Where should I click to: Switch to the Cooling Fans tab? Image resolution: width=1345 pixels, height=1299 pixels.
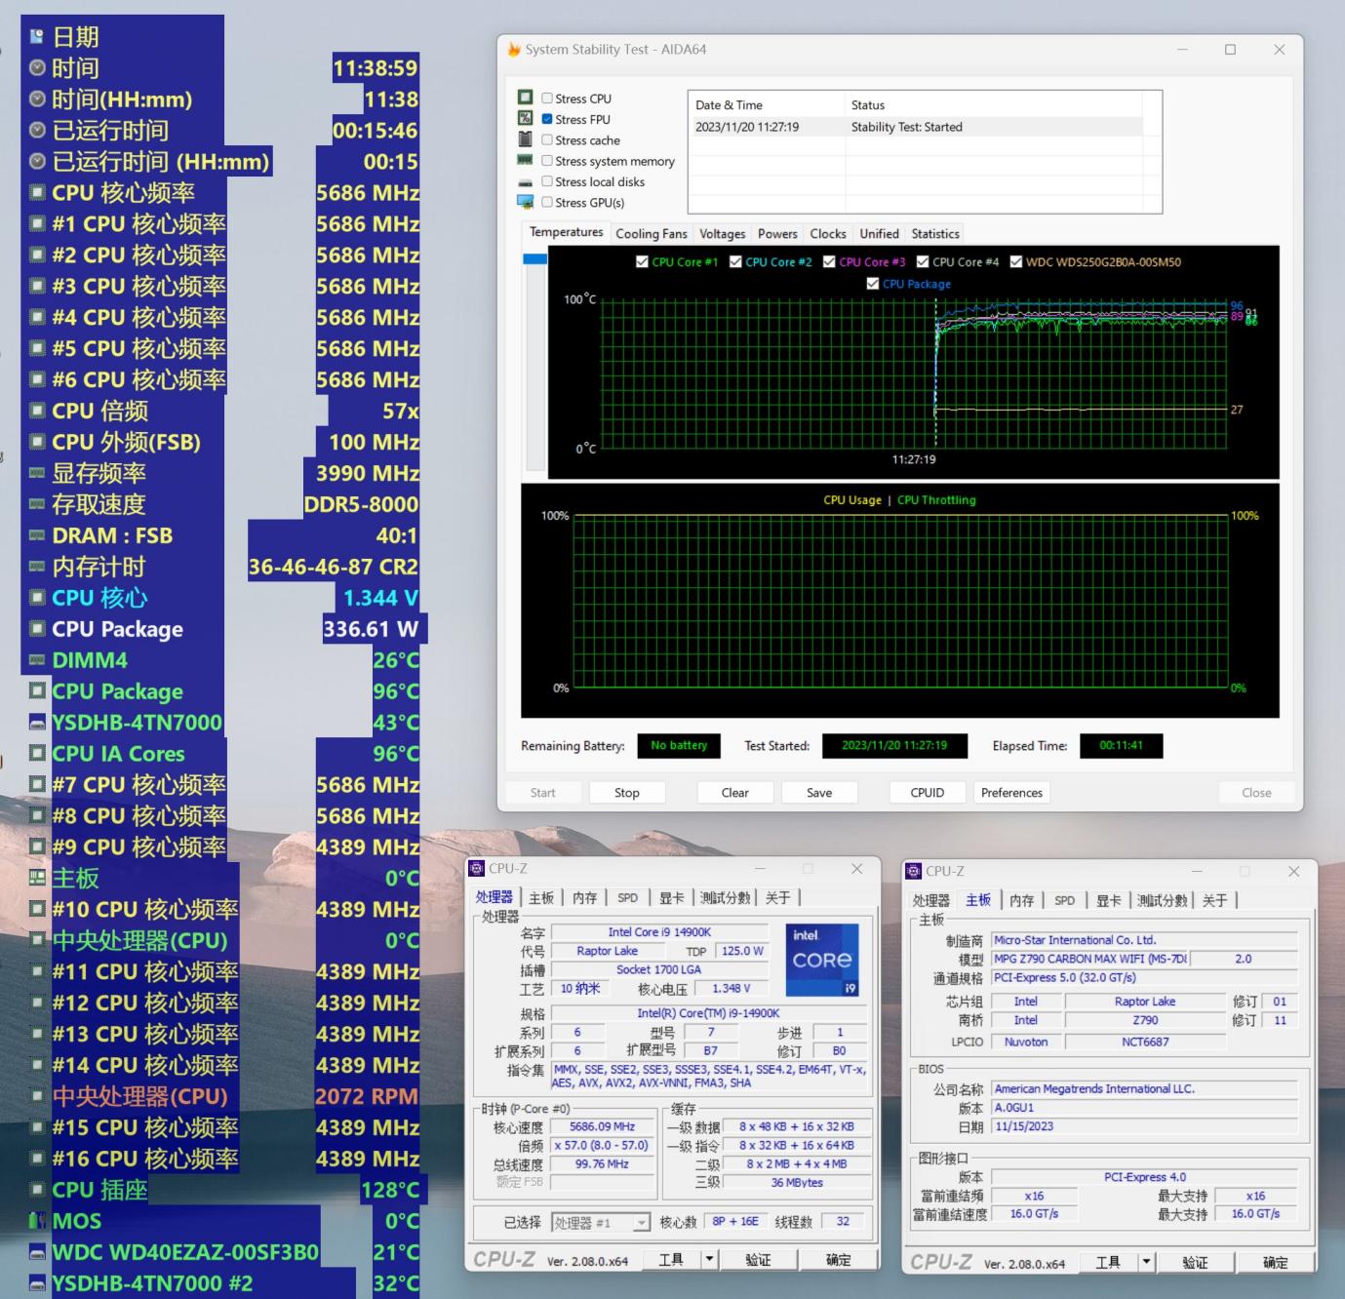(652, 234)
